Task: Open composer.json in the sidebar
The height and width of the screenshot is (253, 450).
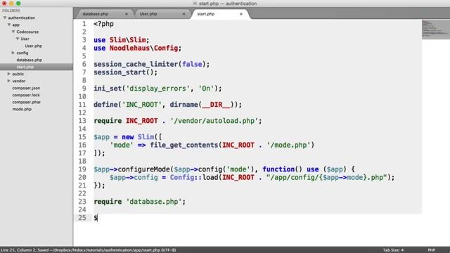Action: click(26, 88)
